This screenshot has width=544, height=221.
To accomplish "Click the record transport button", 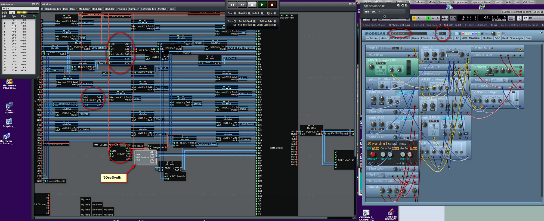I will [x=272, y=5].
